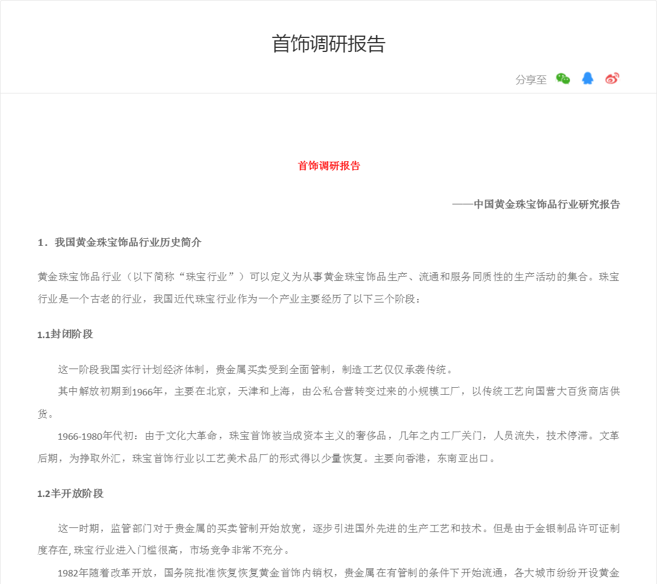Viewport: 657px width, 584px height.
Task: Click the page title 首饰调研报告
Action: [328, 44]
